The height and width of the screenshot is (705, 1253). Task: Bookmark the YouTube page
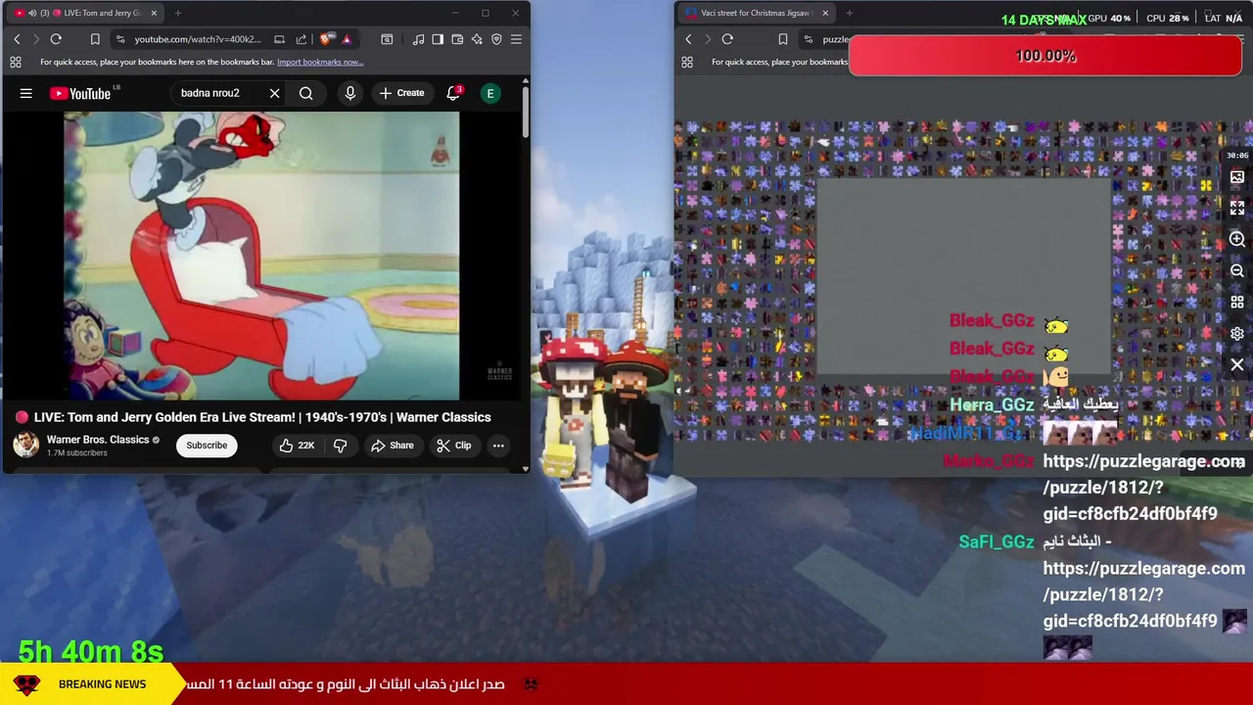[95, 39]
